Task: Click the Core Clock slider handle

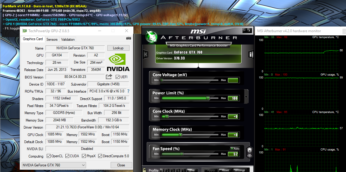Action: click(167, 117)
